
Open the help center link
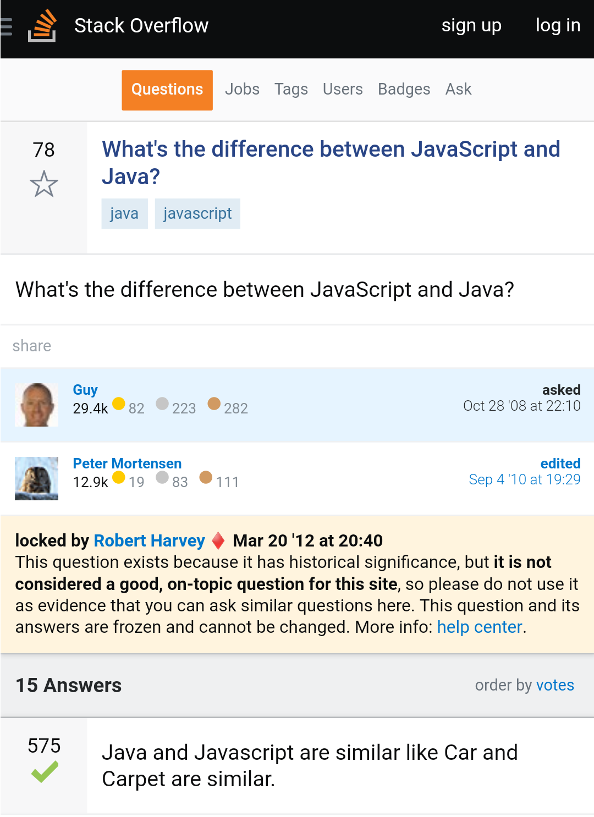[479, 627]
